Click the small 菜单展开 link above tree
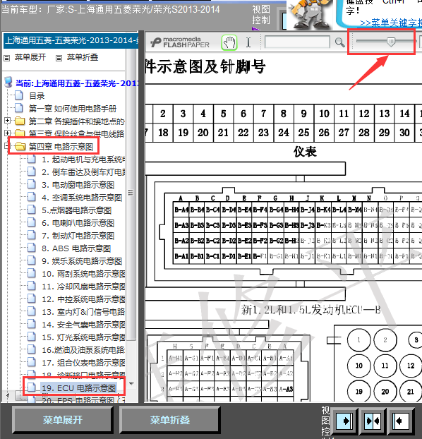The image size is (422, 439). (x=30, y=57)
